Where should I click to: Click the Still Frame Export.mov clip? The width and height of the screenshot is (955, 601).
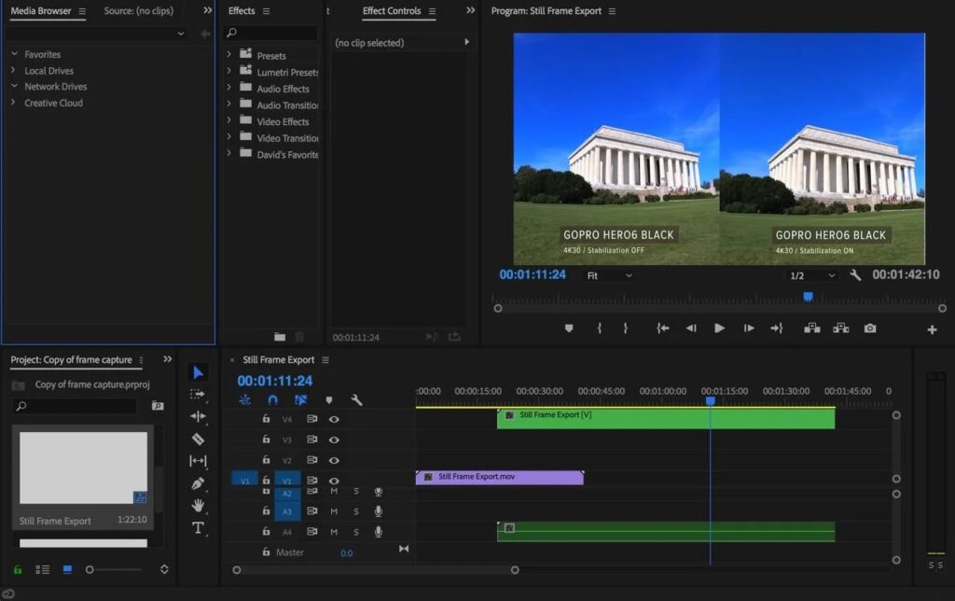tap(500, 477)
